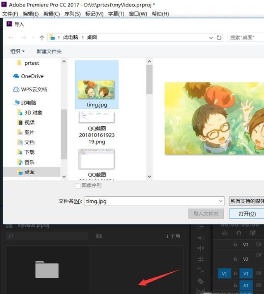This screenshot has height=294, width=264.
Task: Select the Track Select Backward tool
Action: (201, 238)
